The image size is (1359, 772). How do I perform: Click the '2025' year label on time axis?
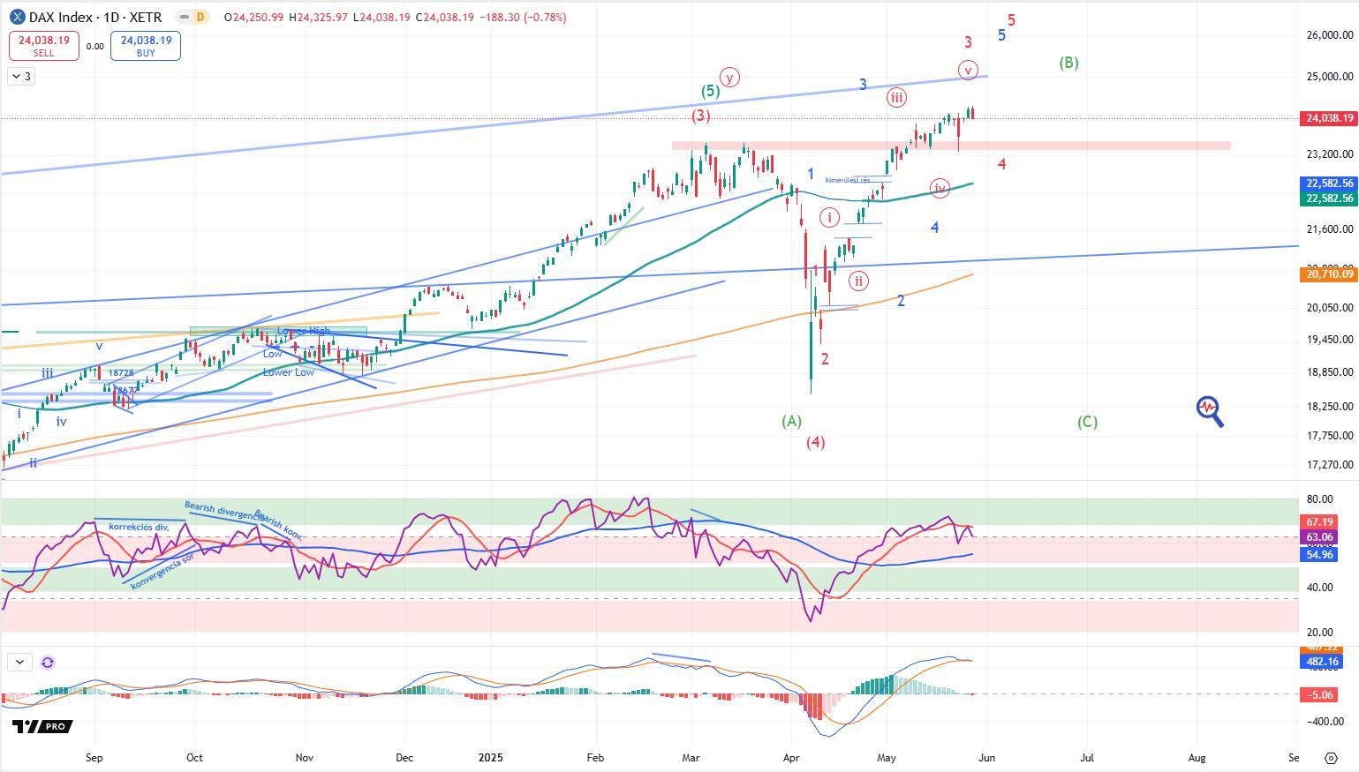click(x=490, y=758)
